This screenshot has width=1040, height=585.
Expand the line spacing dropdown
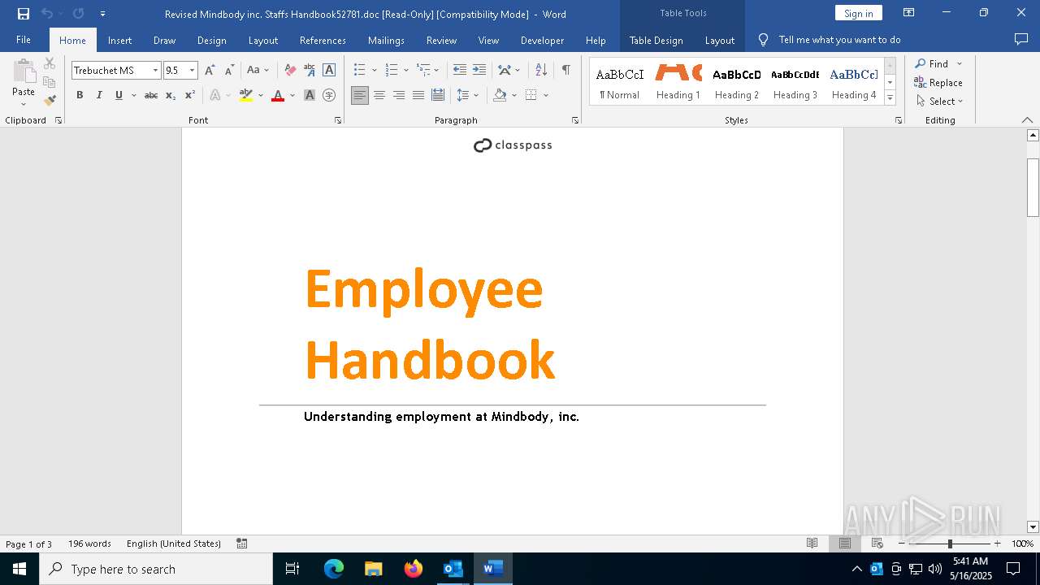477,95
